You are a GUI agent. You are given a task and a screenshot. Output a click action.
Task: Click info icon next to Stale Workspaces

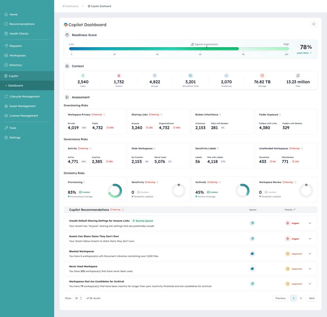pyautogui.click(x=154, y=149)
